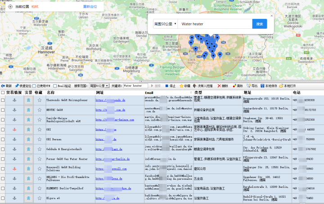Open street view icon for Sanitär-Heinze row
Image resolution: width=324 pixels, height=204 pixels.
tap(28, 120)
